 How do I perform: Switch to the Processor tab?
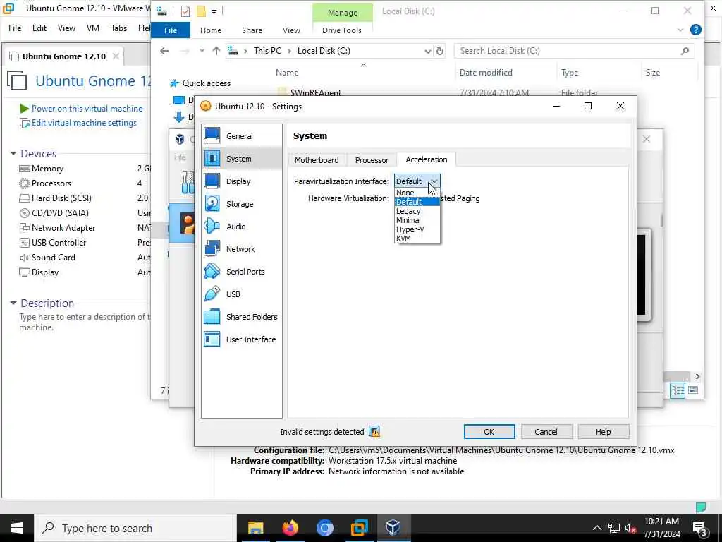pyautogui.click(x=372, y=160)
